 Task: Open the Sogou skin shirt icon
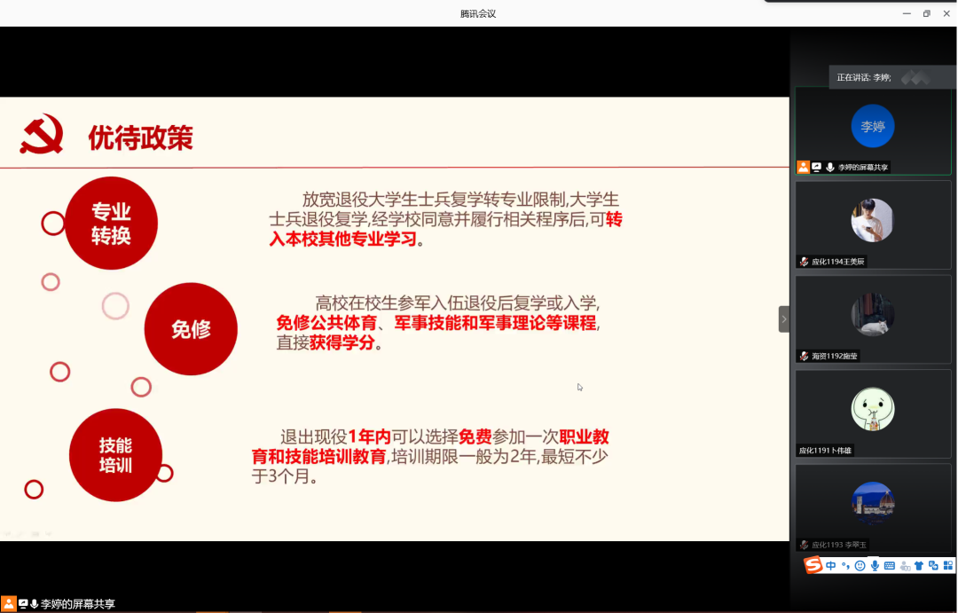tap(919, 565)
